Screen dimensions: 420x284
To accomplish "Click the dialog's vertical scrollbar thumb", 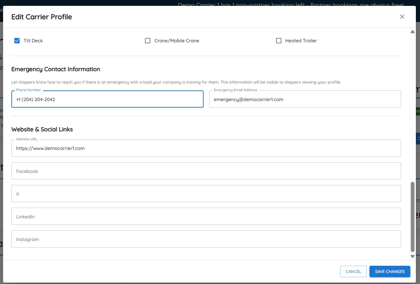I will click(413, 217).
